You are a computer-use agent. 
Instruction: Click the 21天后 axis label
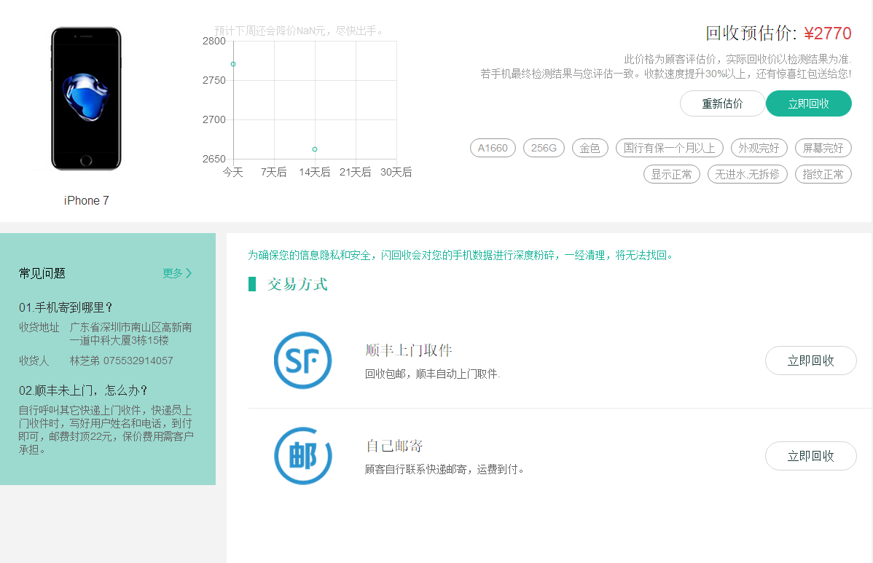[x=355, y=173]
